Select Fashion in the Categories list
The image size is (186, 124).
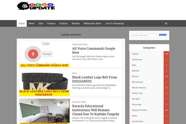click(135, 54)
